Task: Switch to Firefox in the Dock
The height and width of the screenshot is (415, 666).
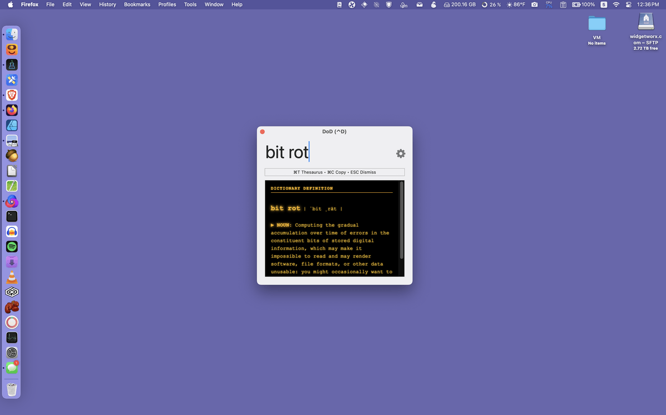Action: coord(12,110)
